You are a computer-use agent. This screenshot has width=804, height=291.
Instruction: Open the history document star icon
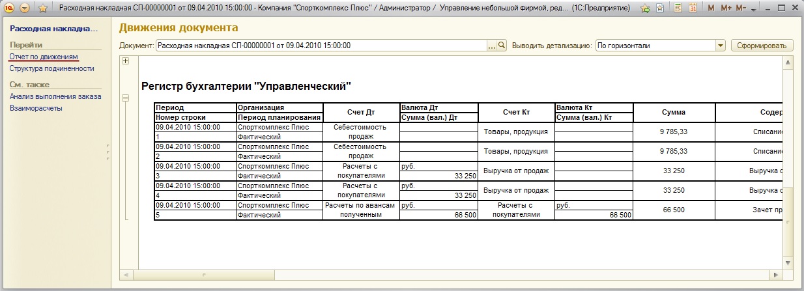click(x=660, y=8)
